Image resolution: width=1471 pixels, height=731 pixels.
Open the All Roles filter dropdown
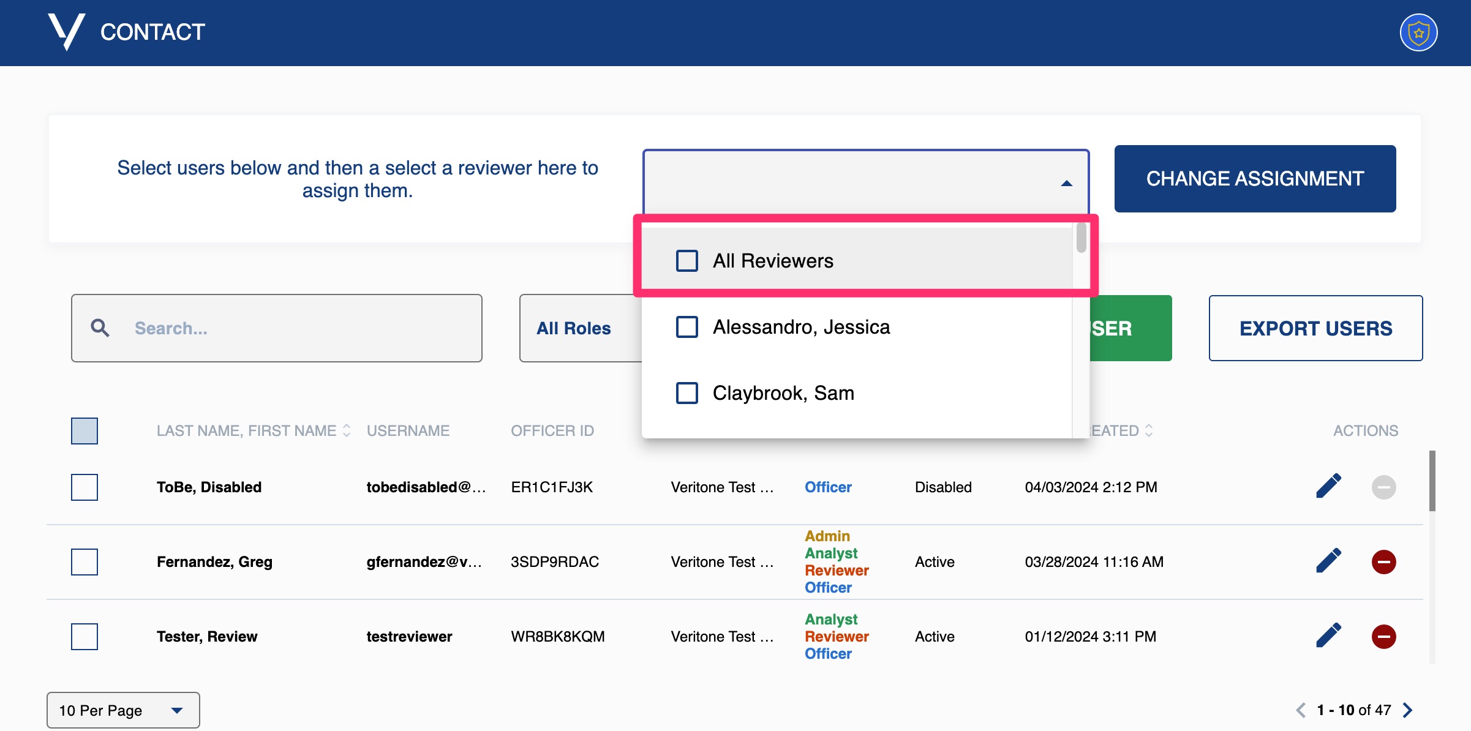pyautogui.click(x=581, y=328)
